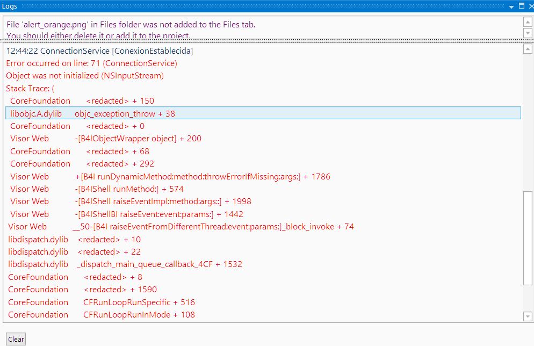534x346 pixels.
Task: Select the 'CoreFoundation <redacted> + 150' row
Action: tap(263, 101)
